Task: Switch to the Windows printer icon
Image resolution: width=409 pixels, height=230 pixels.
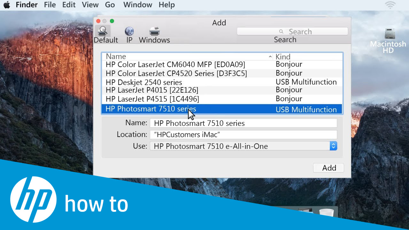Action: pos(154,31)
